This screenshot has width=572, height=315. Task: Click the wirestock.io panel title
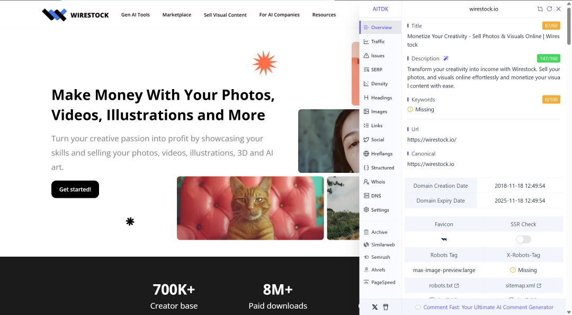coord(484,9)
